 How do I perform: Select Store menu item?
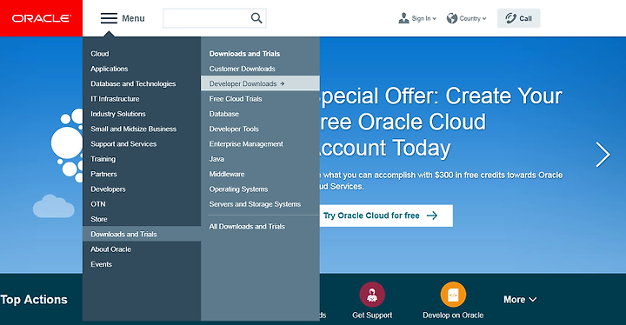(98, 219)
